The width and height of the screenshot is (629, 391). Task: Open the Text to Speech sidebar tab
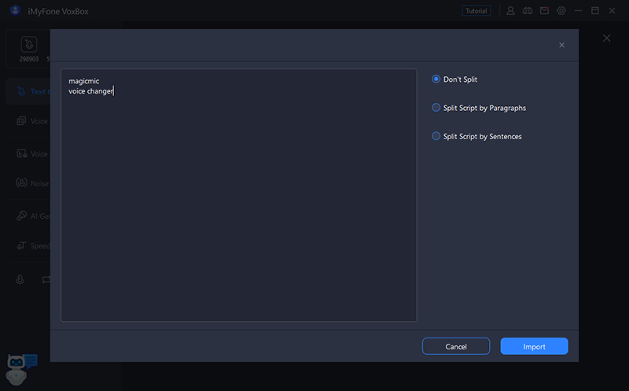(28, 91)
